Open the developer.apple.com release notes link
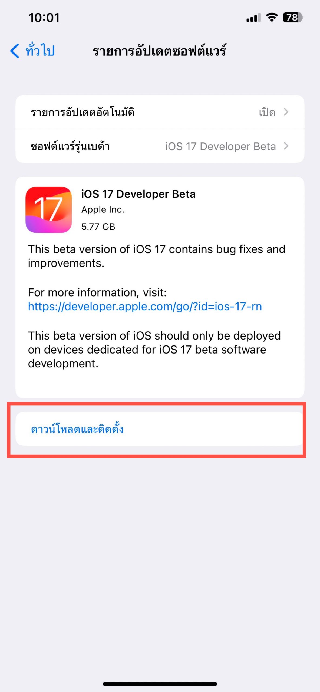 point(145,306)
